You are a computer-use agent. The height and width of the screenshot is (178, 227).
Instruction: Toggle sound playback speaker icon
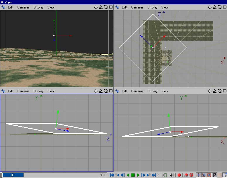tap(172, 175)
